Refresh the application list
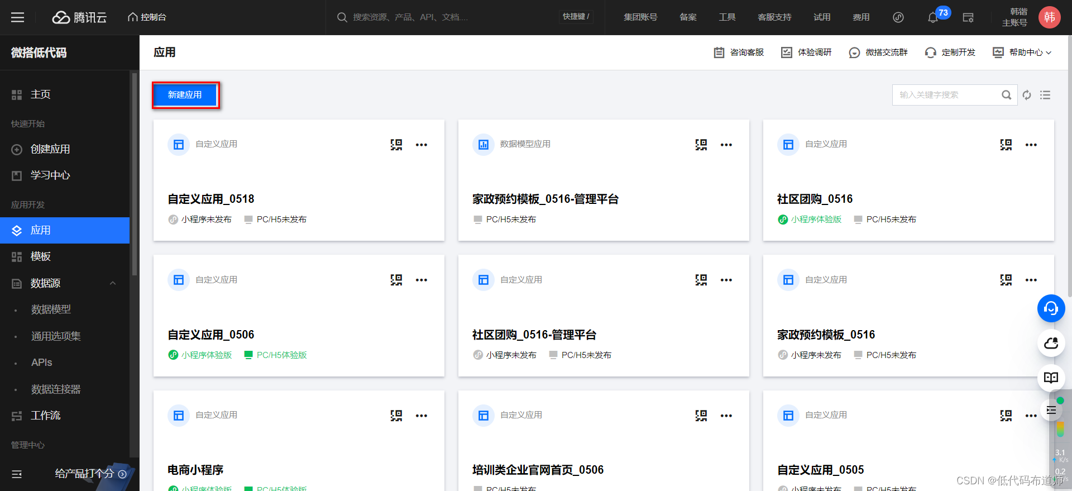 tap(1027, 95)
